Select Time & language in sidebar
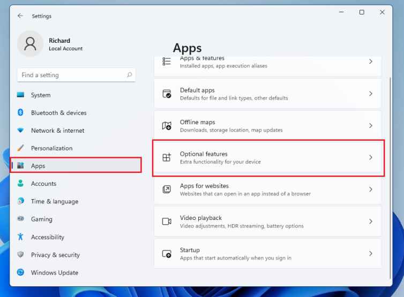Screen dimensions: 404x297 click(54, 201)
